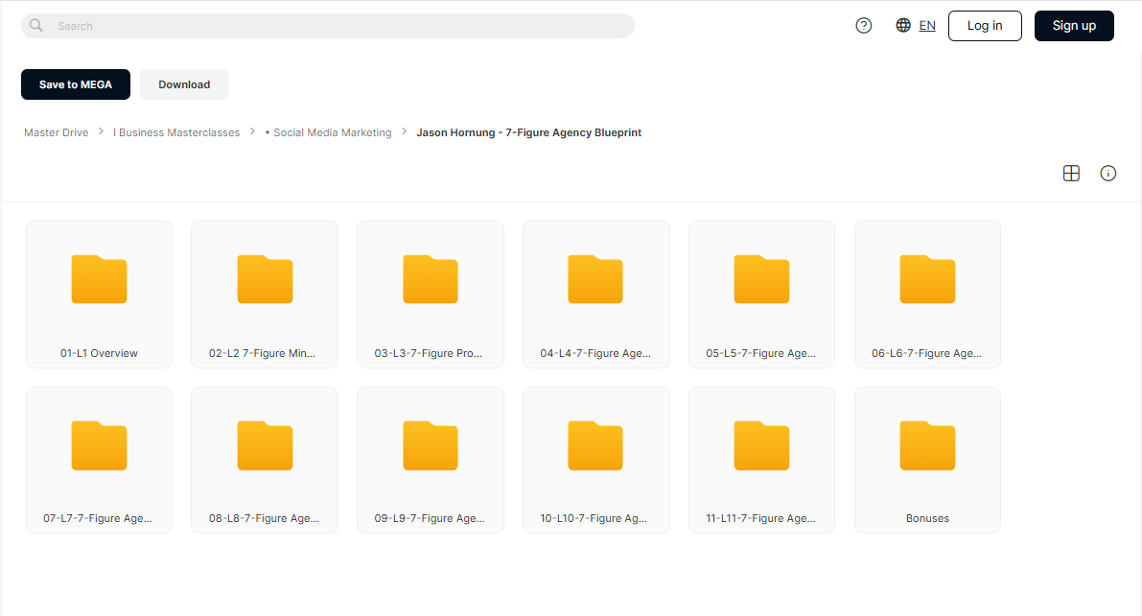Open the 06-L6-7-Figure Age... folder icon
Image resolution: width=1142 pixels, height=616 pixels.
[927, 279]
